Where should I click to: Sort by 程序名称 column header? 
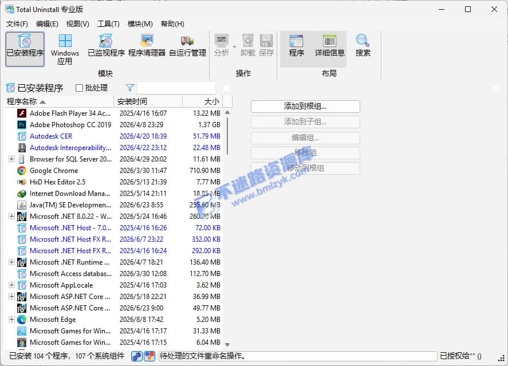[59, 101]
